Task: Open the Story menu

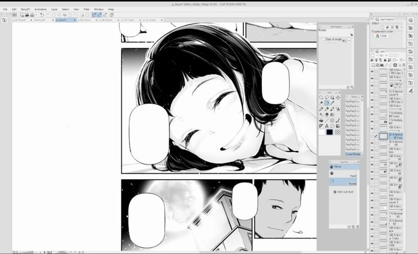Action: tap(25, 9)
